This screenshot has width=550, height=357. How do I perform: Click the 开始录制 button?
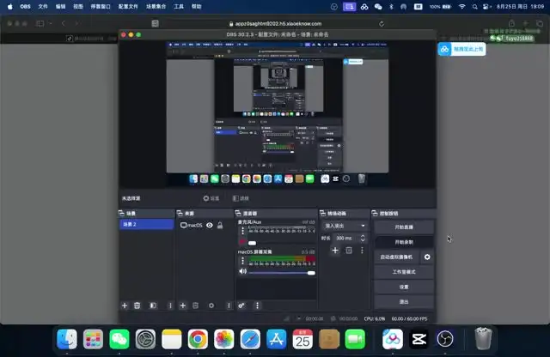pos(403,242)
